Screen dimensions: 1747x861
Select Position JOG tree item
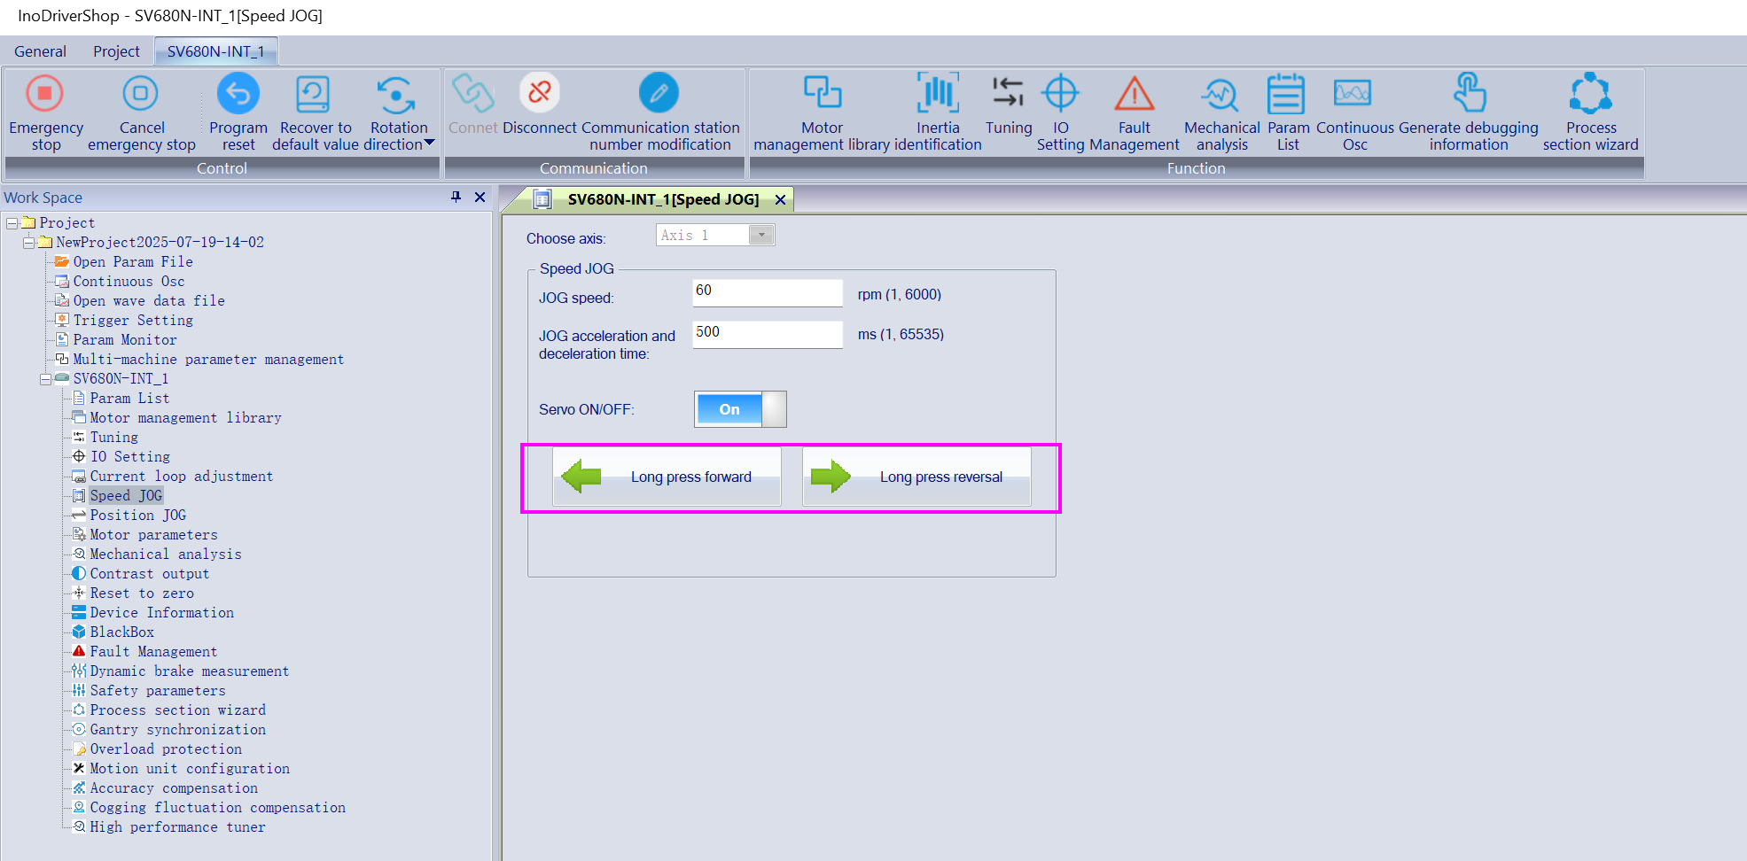coord(137,516)
